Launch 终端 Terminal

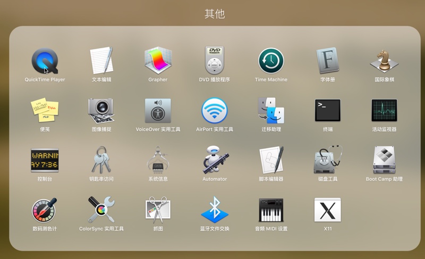tap(328, 110)
